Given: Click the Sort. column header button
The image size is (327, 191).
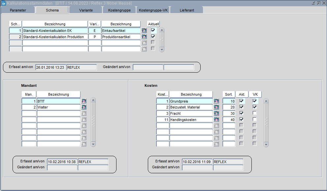Looking at the screenshot, I should [x=229, y=94].
